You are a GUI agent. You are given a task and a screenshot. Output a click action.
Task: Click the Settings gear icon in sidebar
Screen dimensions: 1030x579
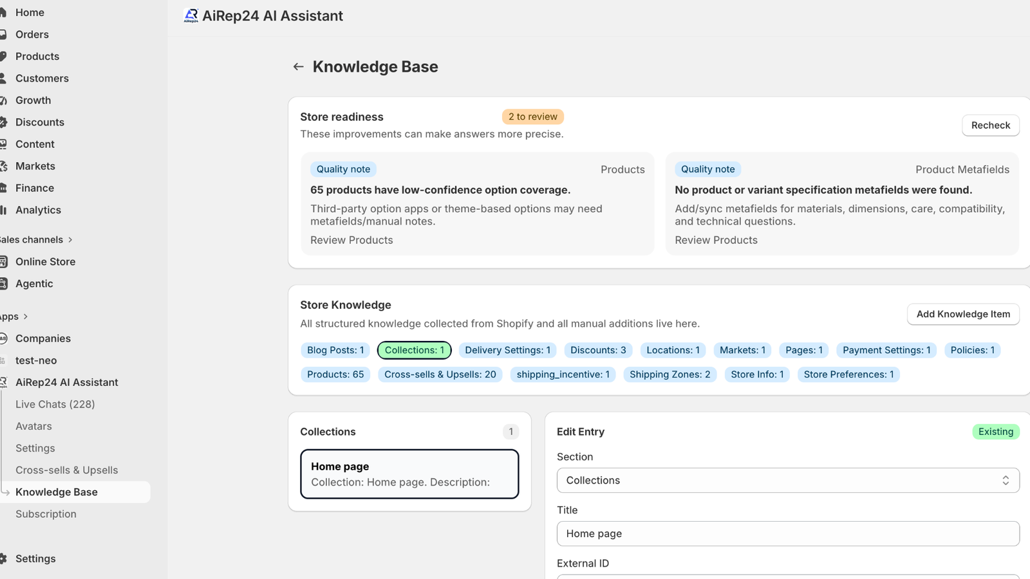point(3,558)
